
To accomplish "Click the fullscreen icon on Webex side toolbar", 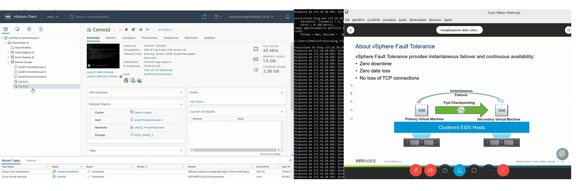I will [x=352, y=119].
